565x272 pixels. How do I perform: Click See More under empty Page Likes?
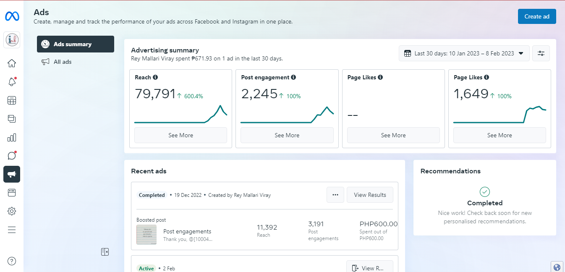(393, 135)
